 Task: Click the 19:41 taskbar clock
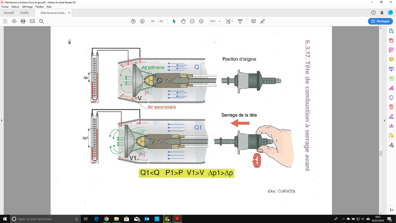click(x=377, y=219)
